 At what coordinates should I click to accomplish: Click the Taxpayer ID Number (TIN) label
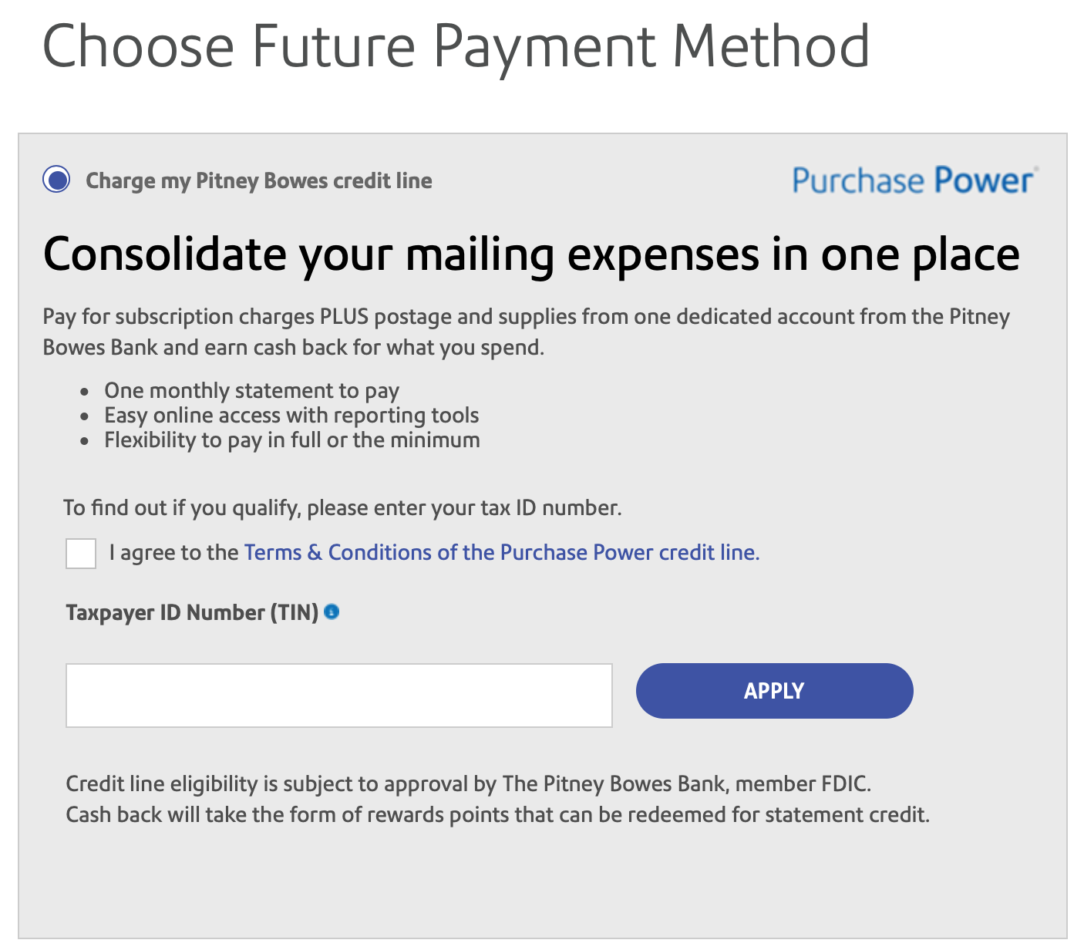[x=191, y=611]
